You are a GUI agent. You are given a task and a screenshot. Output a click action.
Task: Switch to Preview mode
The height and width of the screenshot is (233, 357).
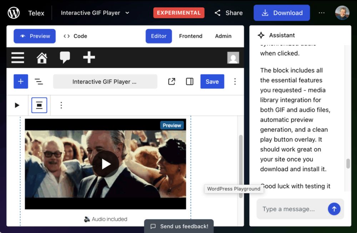35,36
